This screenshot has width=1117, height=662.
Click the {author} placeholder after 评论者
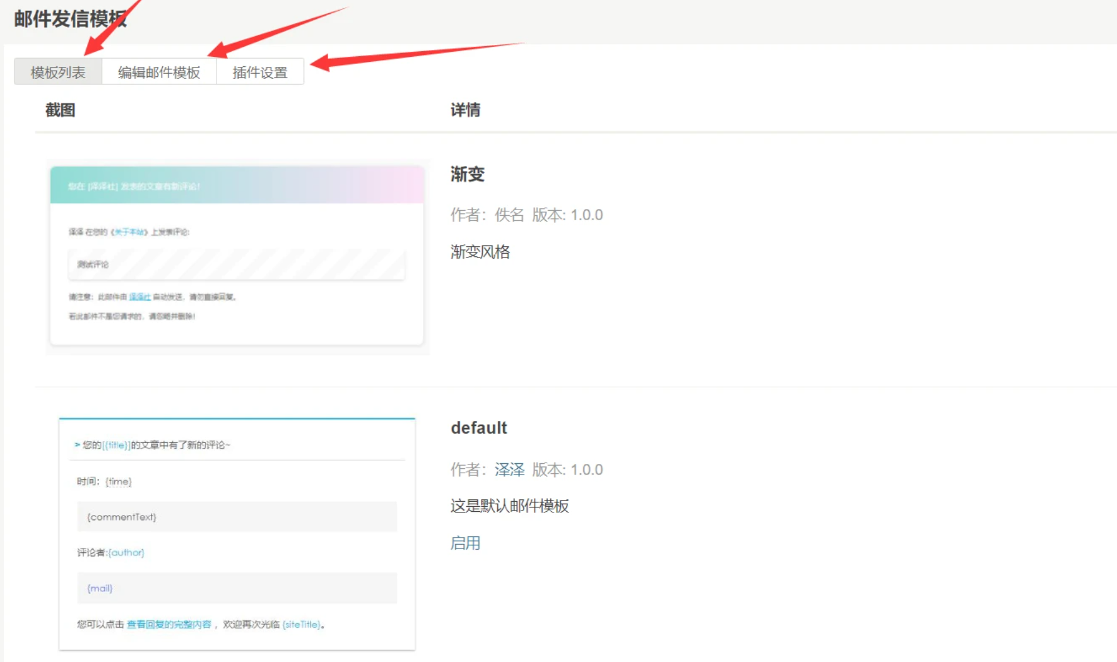point(126,553)
